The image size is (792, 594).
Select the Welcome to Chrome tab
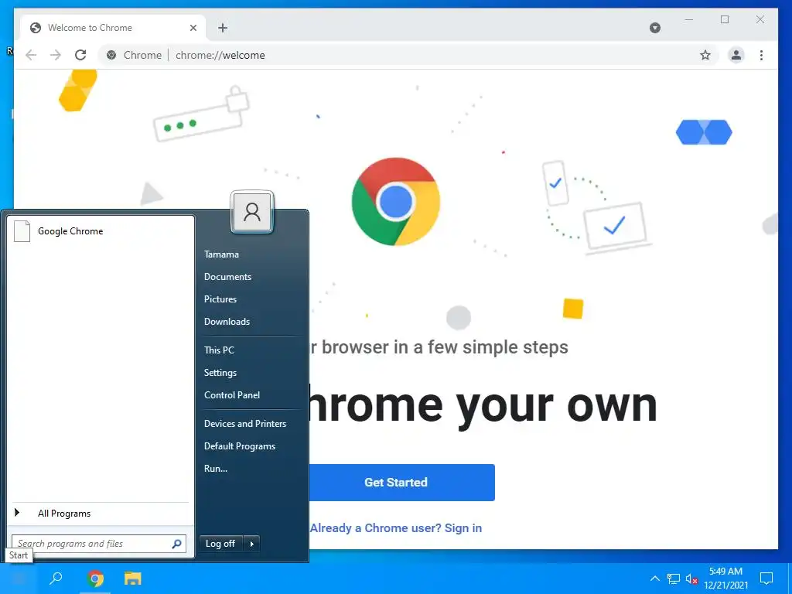coord(113,28)
